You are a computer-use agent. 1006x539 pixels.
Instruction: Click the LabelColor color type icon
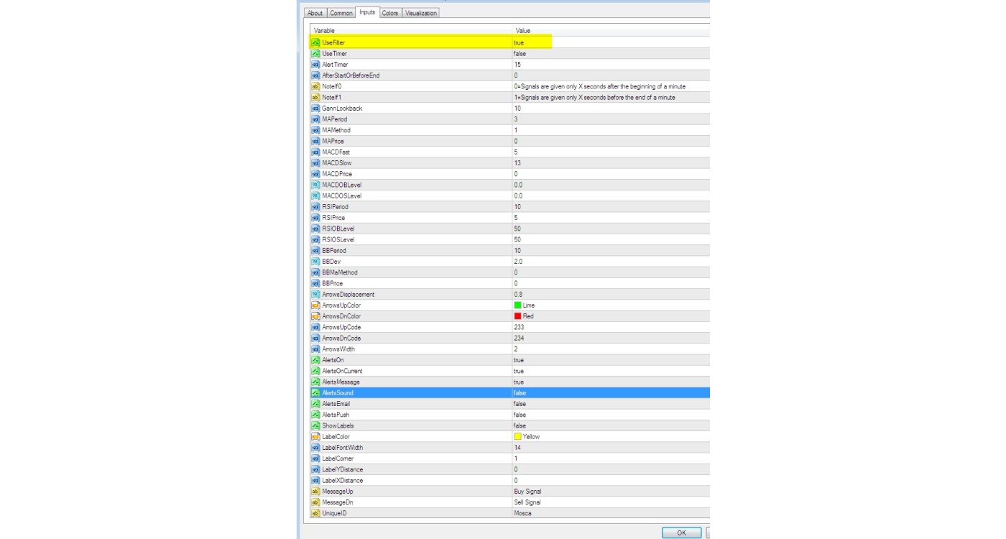click(x=315, y=437)
